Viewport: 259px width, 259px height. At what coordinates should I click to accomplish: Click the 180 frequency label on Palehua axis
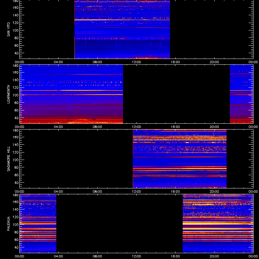pyautogui.click(x=16, y=195)
